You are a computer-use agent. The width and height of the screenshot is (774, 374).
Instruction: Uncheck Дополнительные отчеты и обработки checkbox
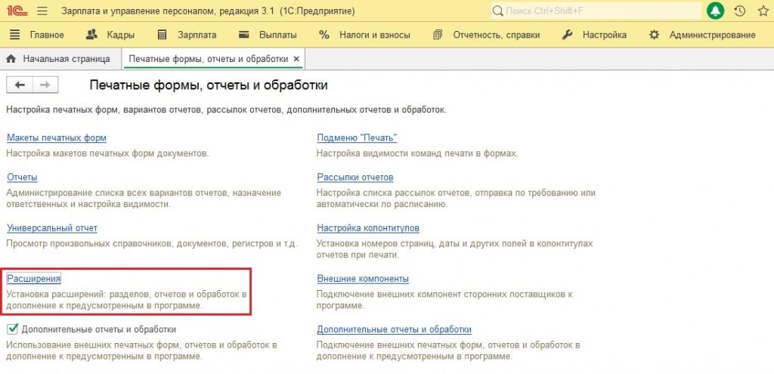[x=12, y=329]
